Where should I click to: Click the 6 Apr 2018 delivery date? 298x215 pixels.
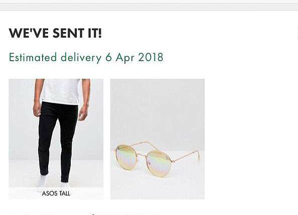coord(134,57)
